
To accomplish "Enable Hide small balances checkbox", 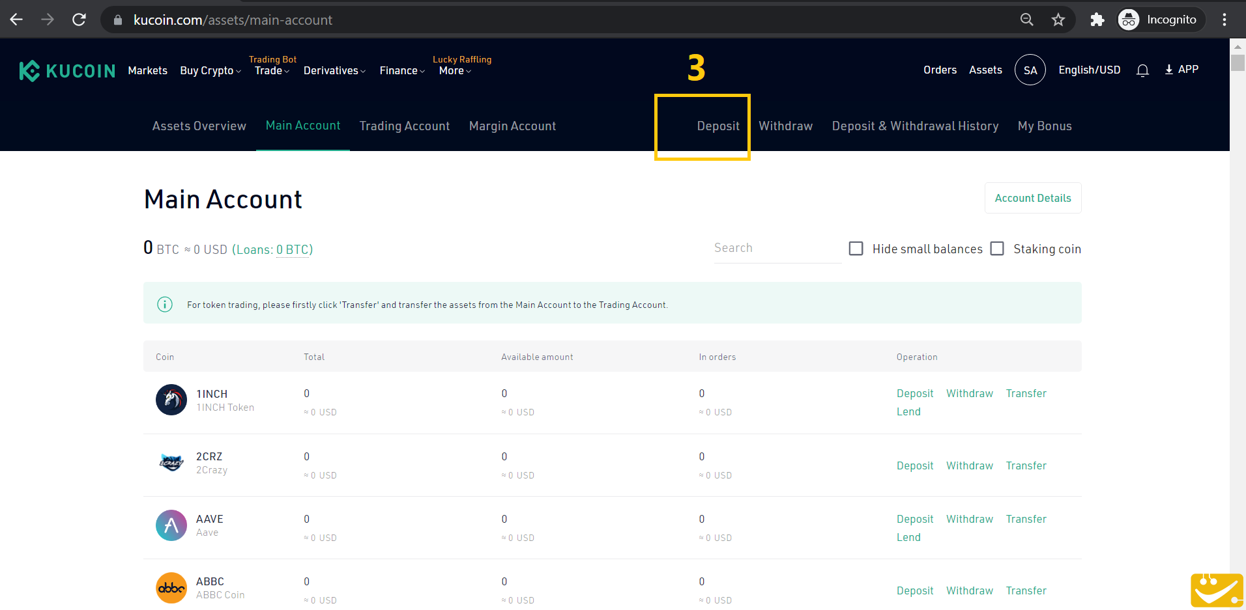I will 856,249.
